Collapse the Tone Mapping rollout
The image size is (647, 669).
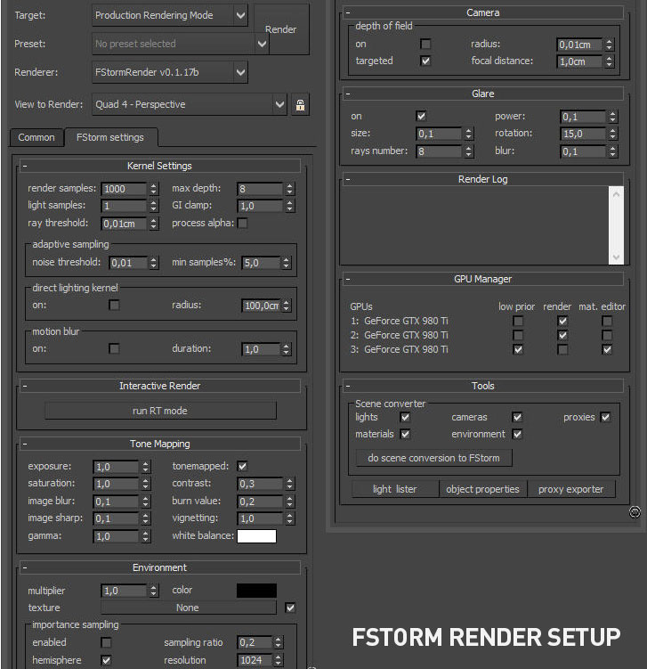(x=25, y=444)
